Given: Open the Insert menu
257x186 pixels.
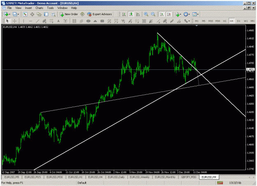Looking at the screenshot, I should tap(28, 8).
